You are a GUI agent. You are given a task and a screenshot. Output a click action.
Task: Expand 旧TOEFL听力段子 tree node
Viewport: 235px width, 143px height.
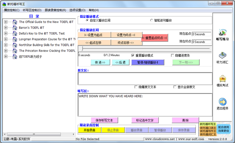click(x=6, y=56)
